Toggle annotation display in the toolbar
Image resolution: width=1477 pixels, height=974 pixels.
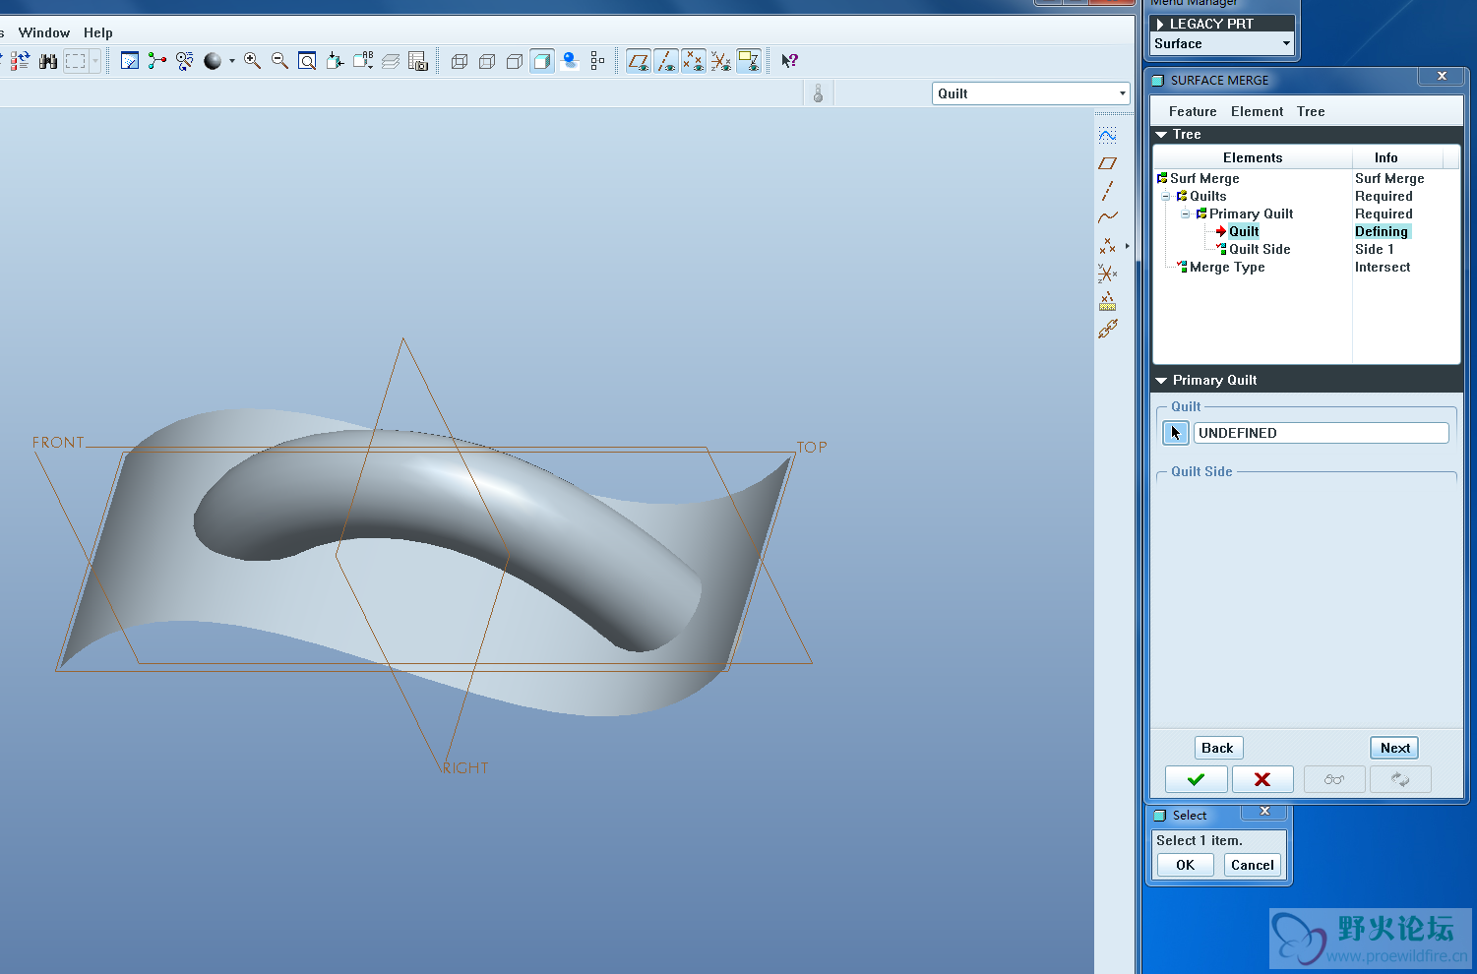pos(749,61)
